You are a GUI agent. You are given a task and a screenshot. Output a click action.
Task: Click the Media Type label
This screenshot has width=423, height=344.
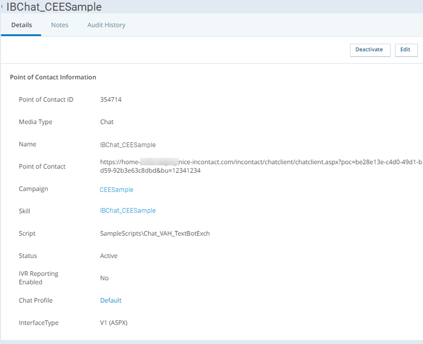pos(36,122)
